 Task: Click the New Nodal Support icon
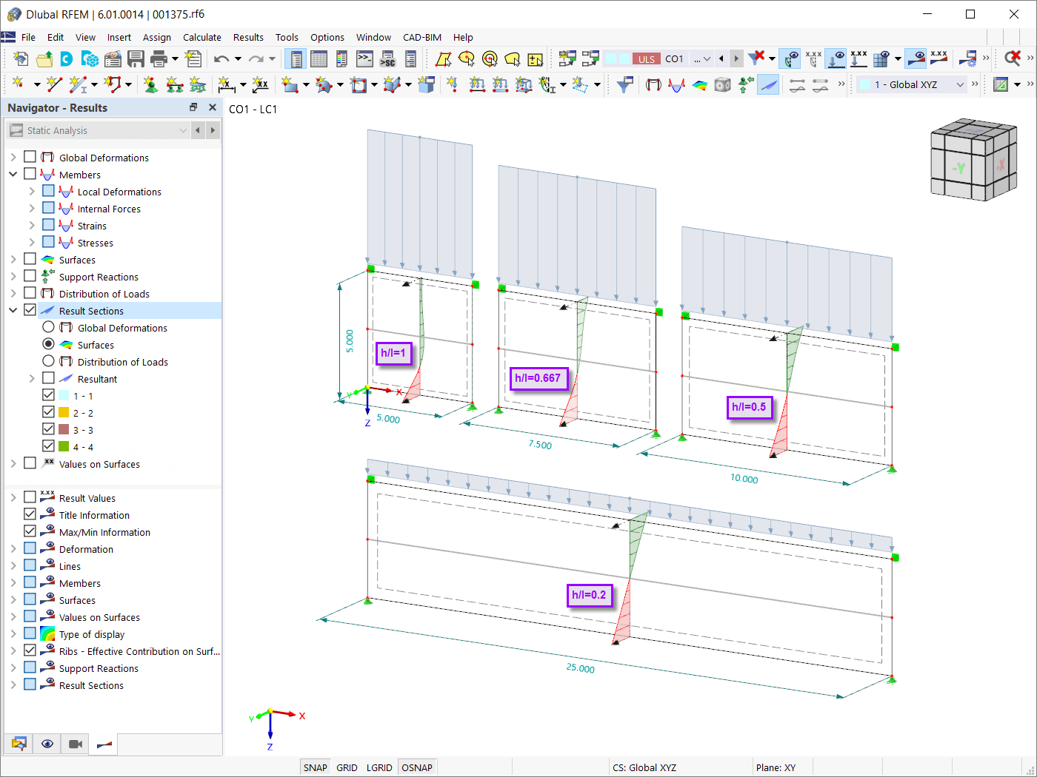pyautogui.click(x=150, y=84)
